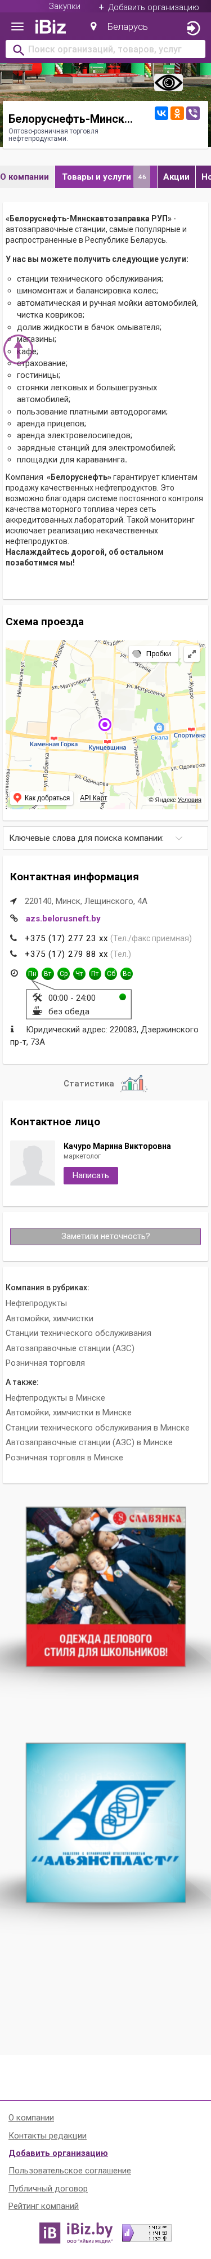Click the Заметили неточность? button
This screenshot has height=2259, width=211.
[105, 1236]
